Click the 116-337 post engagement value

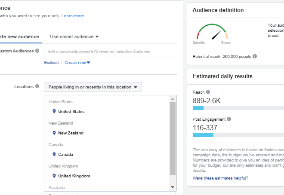click(205, 128)
